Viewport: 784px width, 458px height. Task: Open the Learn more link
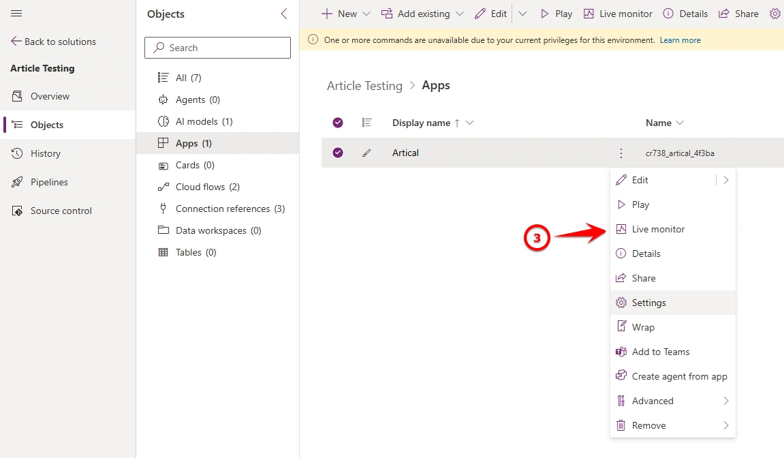coord(680,40)
